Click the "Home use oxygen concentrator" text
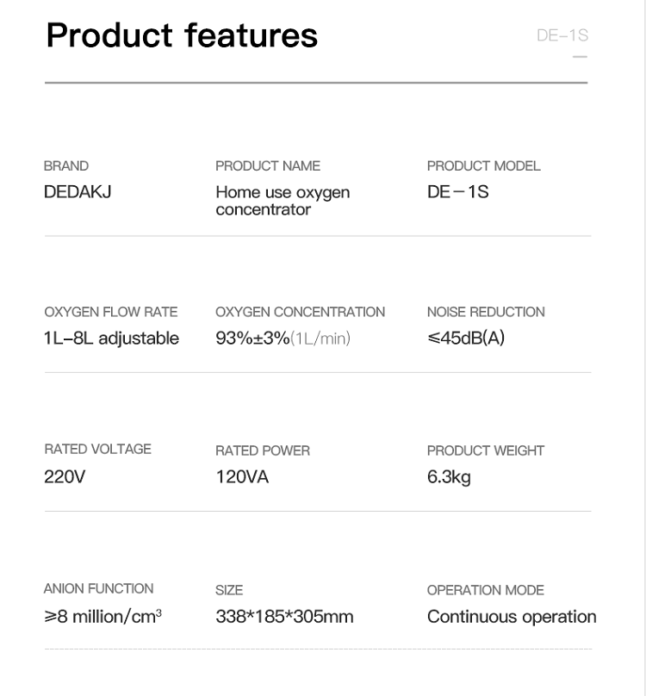The height and width of the screenshot is (696, 646). (x=283, y=201)
